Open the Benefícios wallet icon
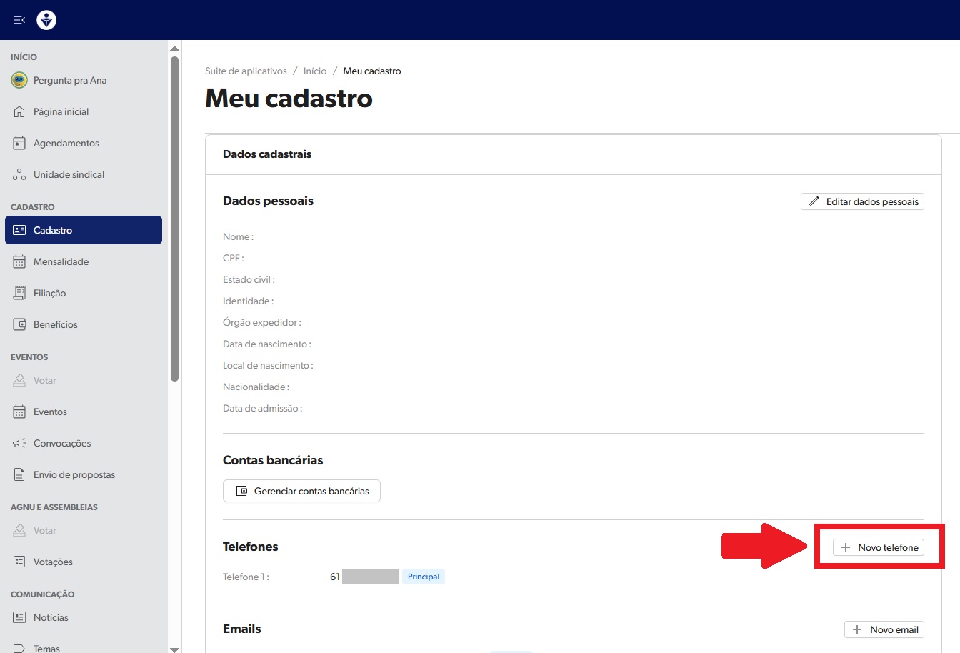Screen dimensions: 960x653 coord(19,324)
